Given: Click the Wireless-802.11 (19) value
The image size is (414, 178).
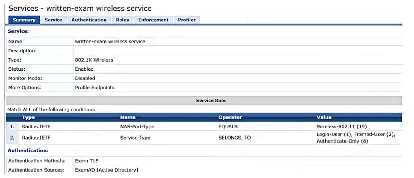Looking at the screenshot, I should click(341, 127).
